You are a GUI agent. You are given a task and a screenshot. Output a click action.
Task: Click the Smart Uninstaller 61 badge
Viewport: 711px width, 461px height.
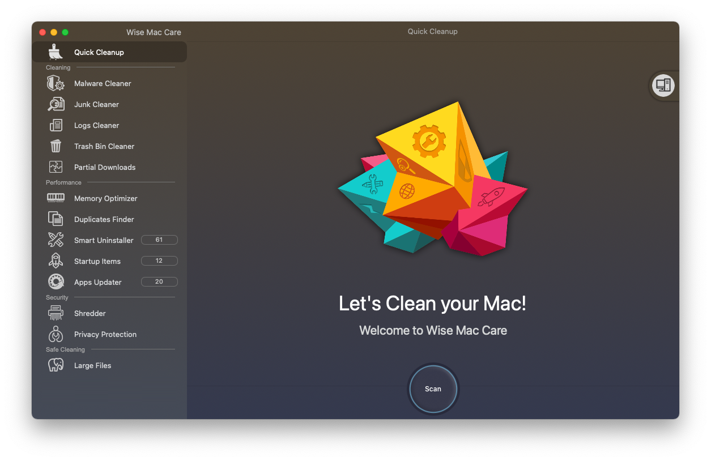(x=159, y=240)
